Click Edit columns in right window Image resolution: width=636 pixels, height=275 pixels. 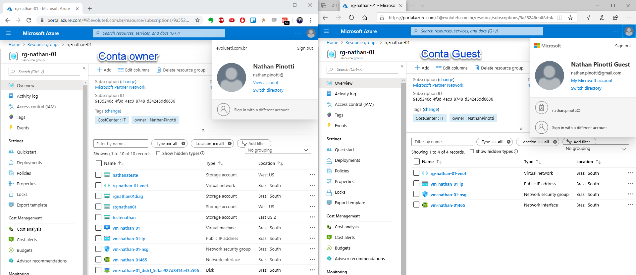click(452, 68)
